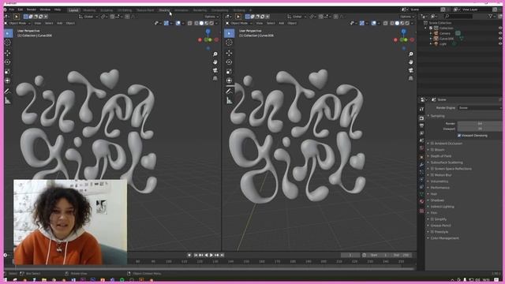
Task: Open the File menu
Action: (12, 9)
